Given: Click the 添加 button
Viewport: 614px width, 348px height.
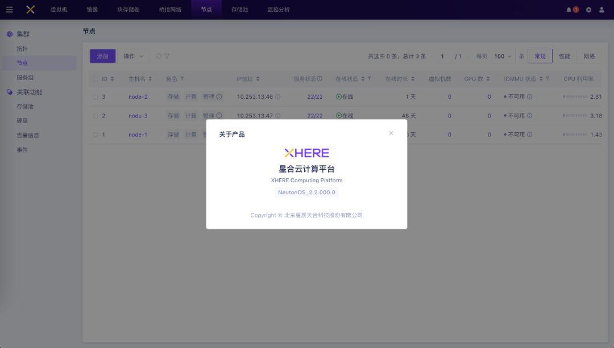Looking at the screenshot, I should pyautogui.click(x=102, y=56).
